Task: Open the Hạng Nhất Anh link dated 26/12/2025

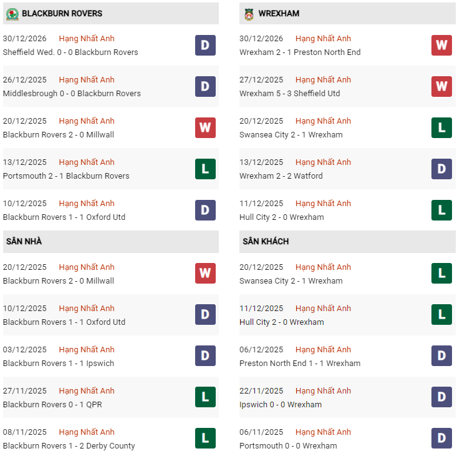Action: [x=87, y=80]
